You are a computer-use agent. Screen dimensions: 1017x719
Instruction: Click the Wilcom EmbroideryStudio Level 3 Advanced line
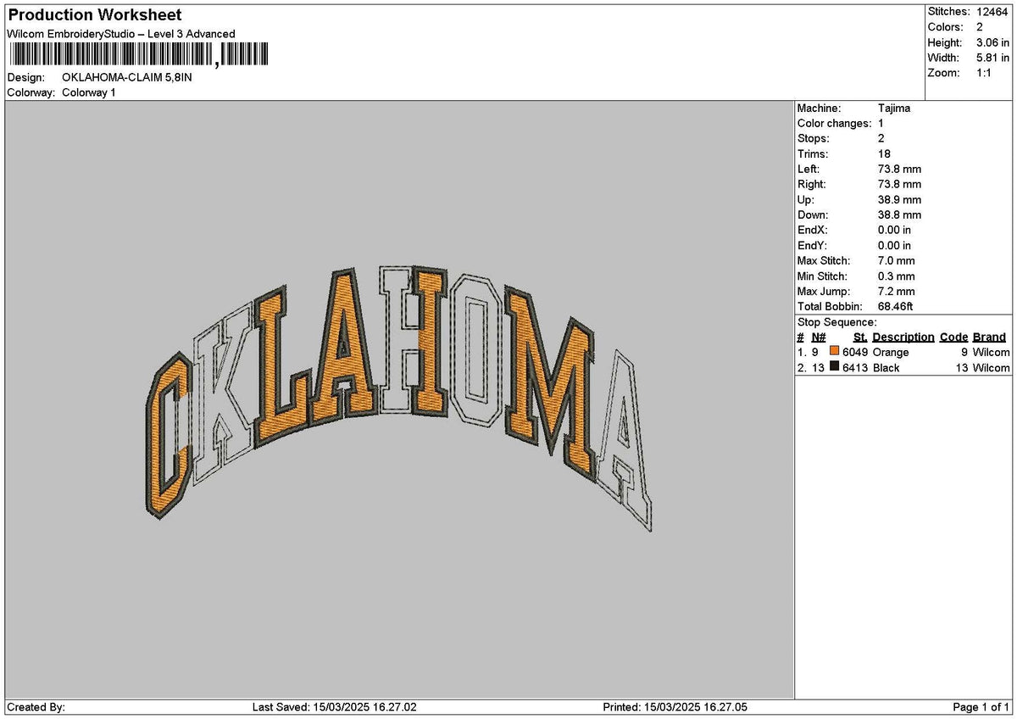tap(121, 34)
